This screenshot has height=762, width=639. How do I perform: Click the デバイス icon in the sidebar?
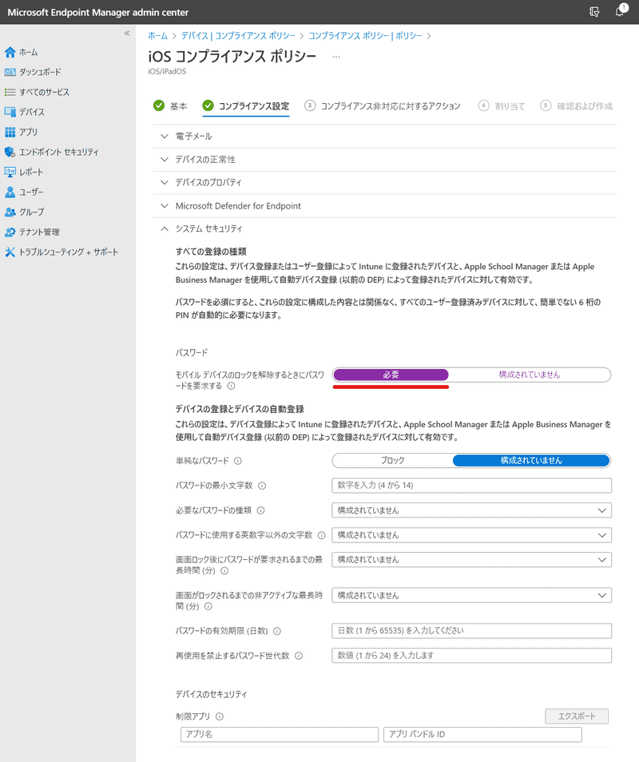10,112
